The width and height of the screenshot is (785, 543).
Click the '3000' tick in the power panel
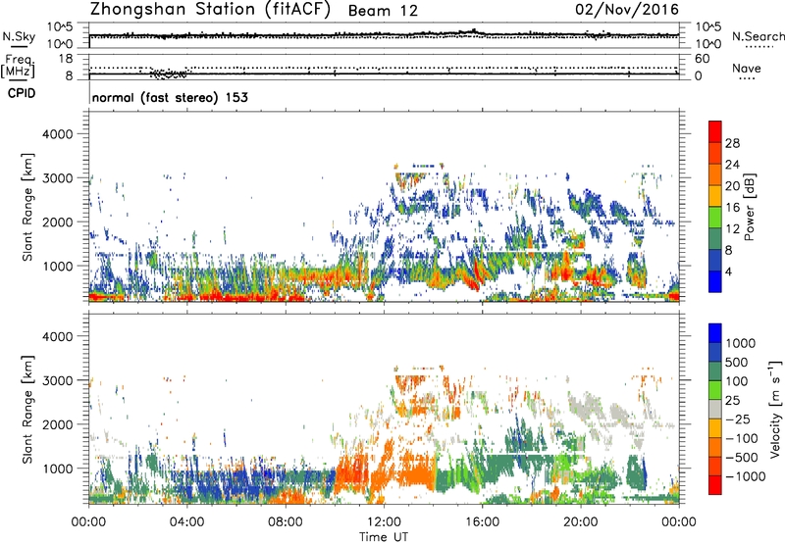(x=57, y=178)
